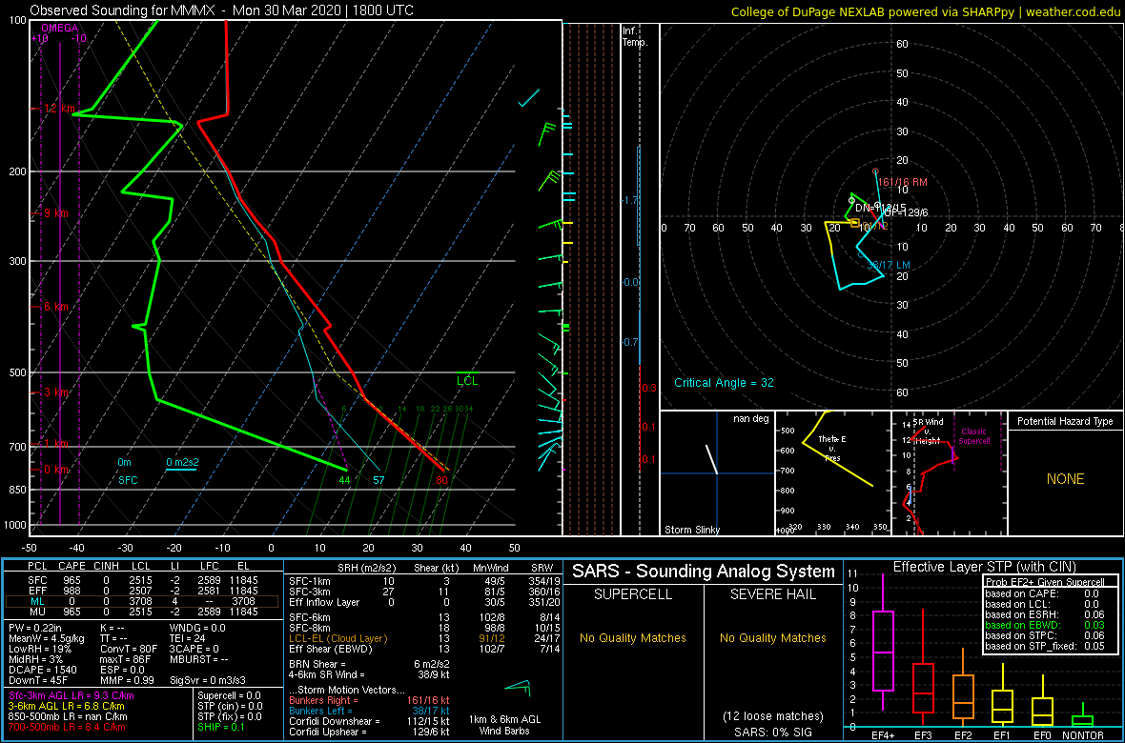This screenshot has height=743, width=1125.
Task: Click the "Storm Slinky" panel label
Action: tap(691, 530)
